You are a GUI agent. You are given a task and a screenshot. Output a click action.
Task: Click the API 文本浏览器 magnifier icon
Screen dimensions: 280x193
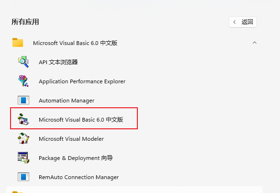tap(23, 62)
